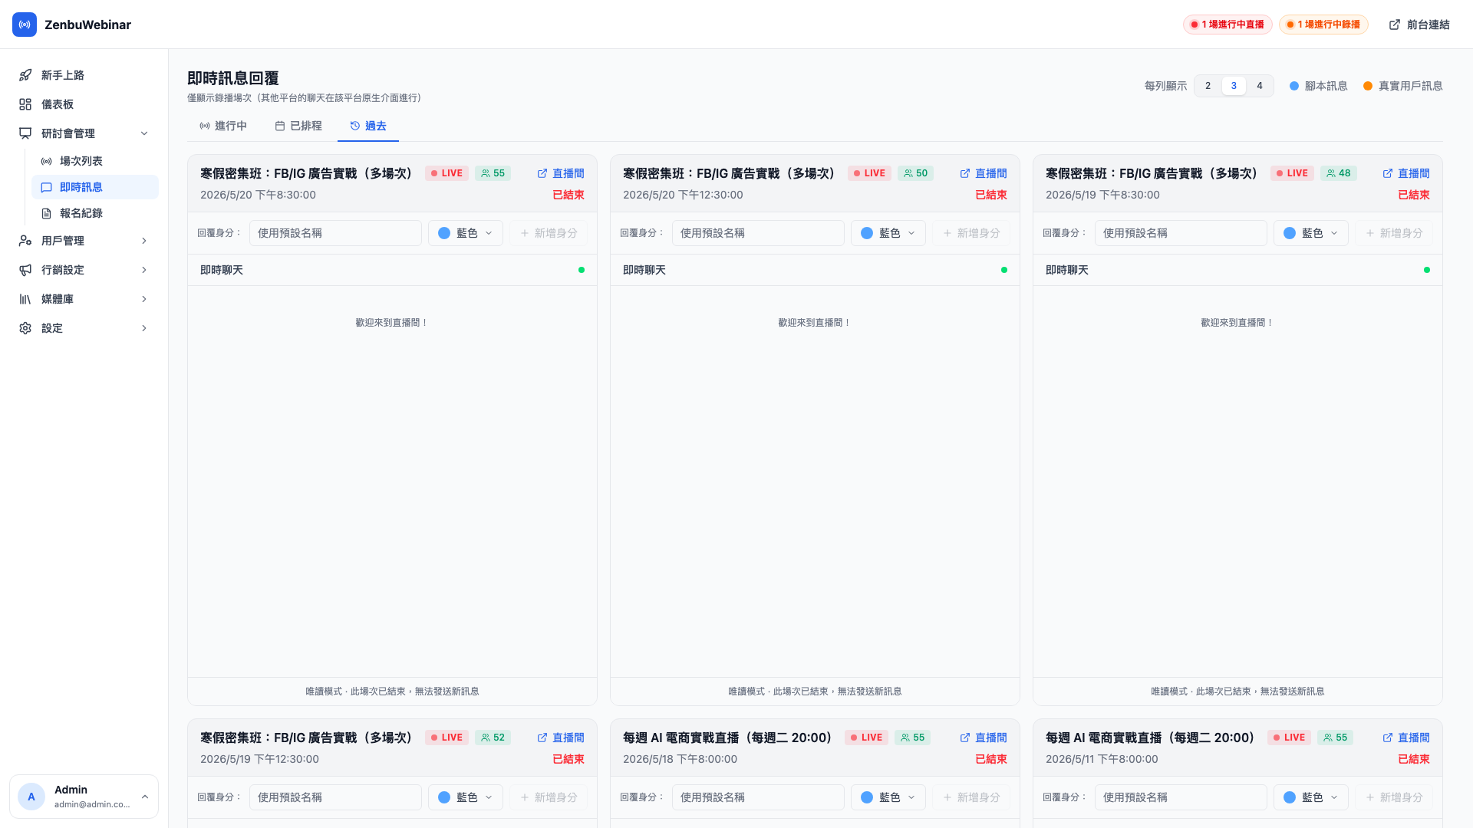The image size is (1473, 828).
Task: Click the blue swatch in third card selector
Action: click(1290, 233)
